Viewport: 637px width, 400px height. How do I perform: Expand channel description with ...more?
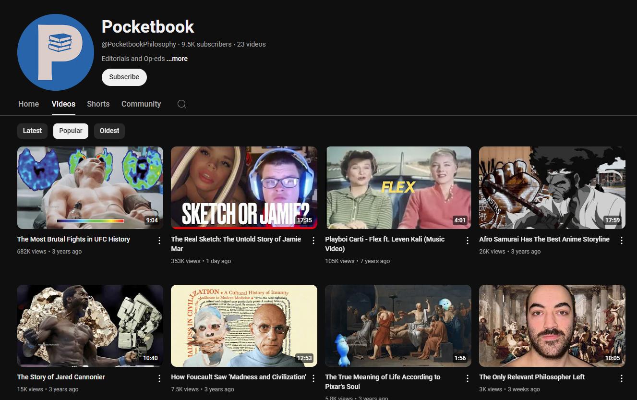pyautogui.click(x=177, y=59)
